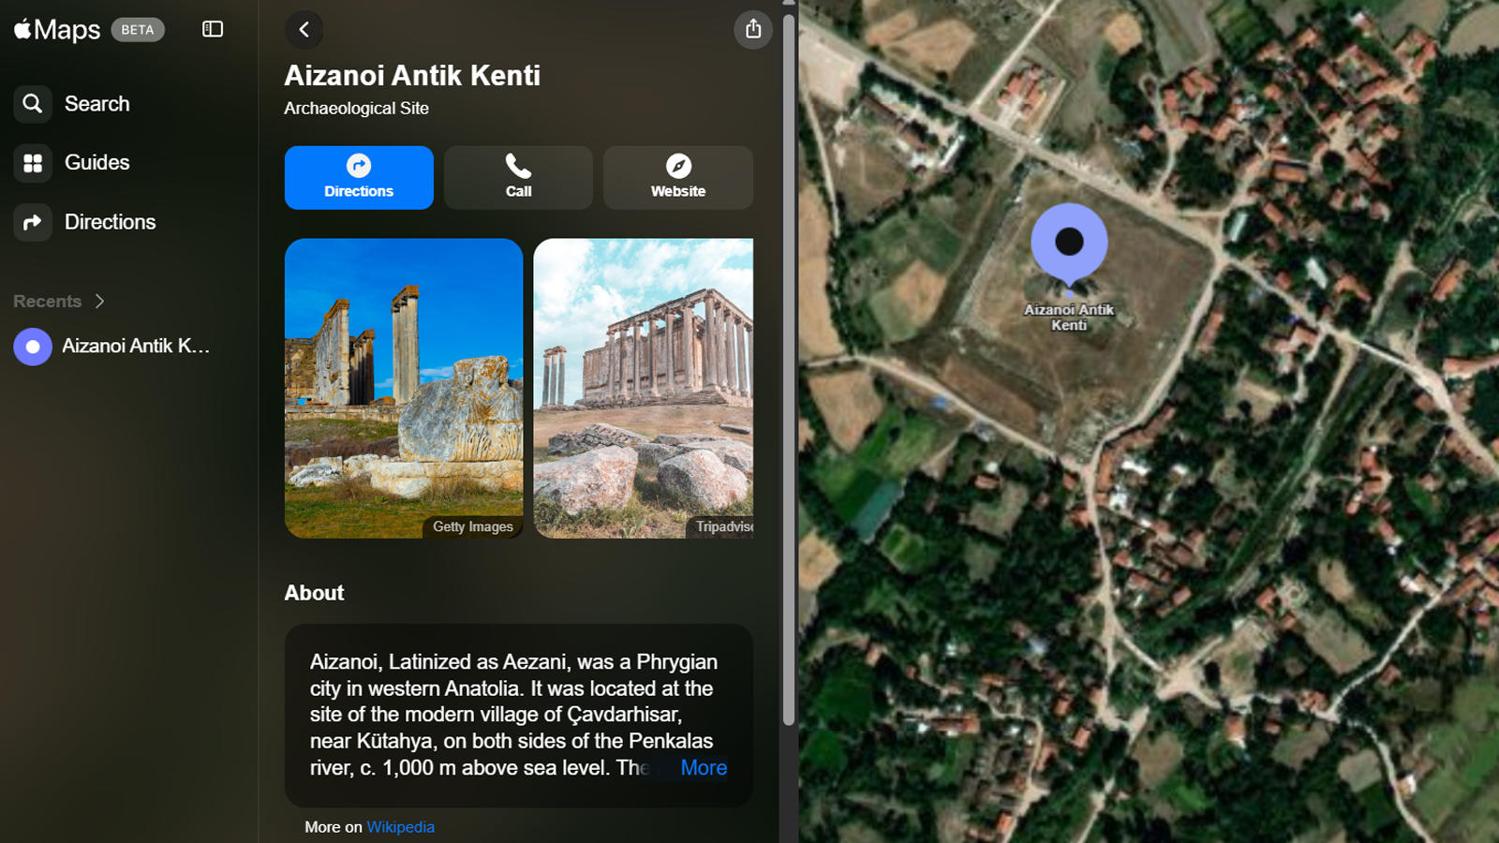1499x843 pixels.
Task: Open the Getty Images photo of the ruins
Action: tap(403, 390)
